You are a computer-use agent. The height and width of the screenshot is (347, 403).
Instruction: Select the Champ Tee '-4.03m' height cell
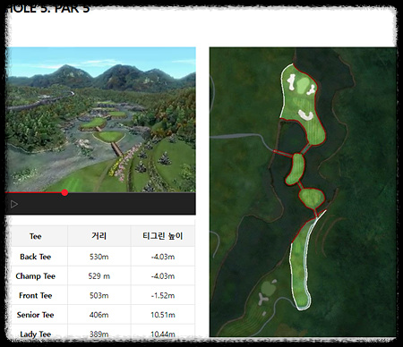point(163,276)
